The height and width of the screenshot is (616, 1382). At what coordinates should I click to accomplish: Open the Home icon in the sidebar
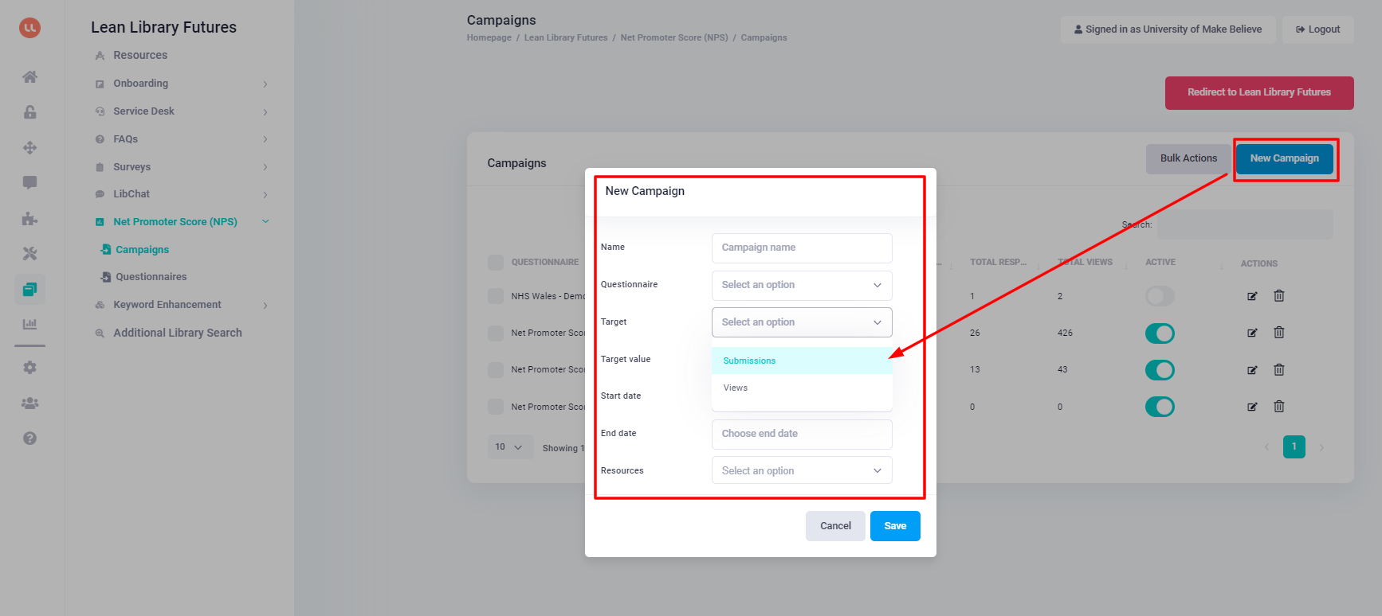(29, 76)
